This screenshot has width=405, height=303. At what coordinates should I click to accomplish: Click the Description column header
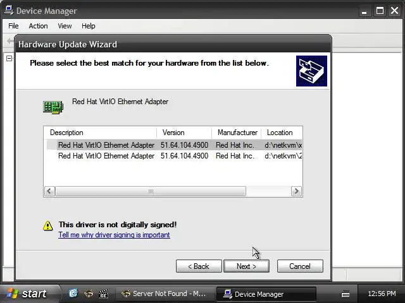(x=100, y=133)
